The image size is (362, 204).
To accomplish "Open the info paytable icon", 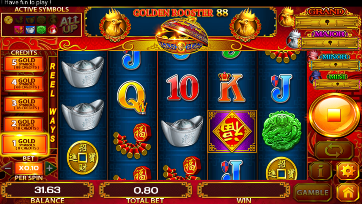I will point(321,171).
